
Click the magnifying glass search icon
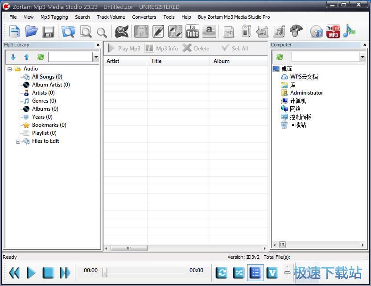tap(102, 32)
